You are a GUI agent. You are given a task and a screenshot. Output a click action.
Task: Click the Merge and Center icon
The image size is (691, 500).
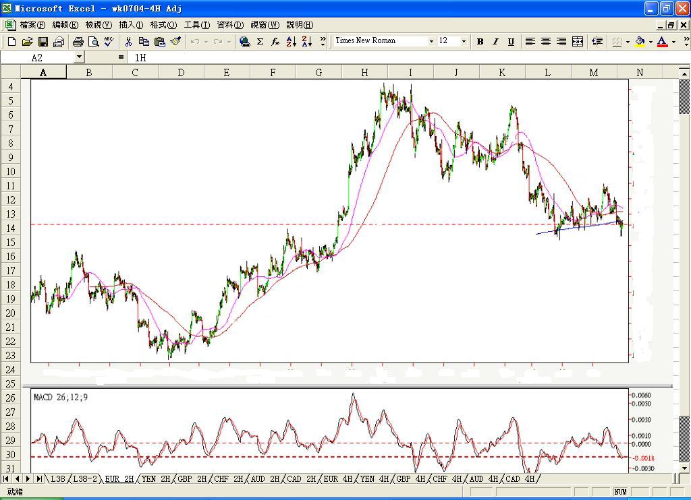[578, 42]
